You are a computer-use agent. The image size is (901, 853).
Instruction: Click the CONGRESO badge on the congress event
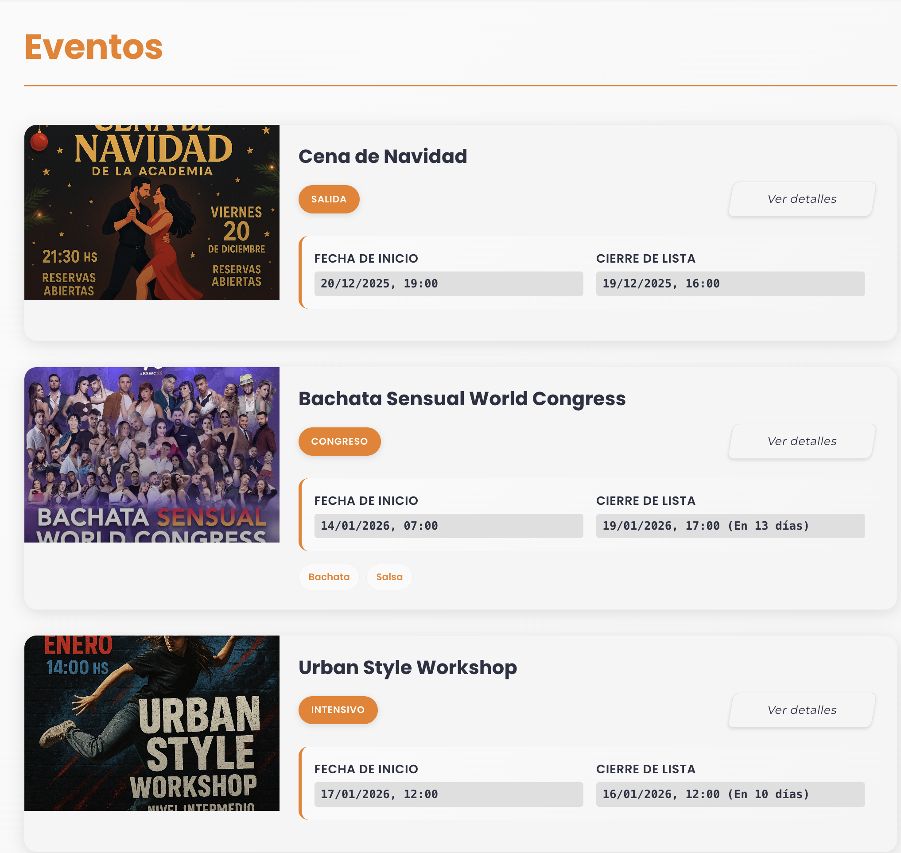coord(339,441)
